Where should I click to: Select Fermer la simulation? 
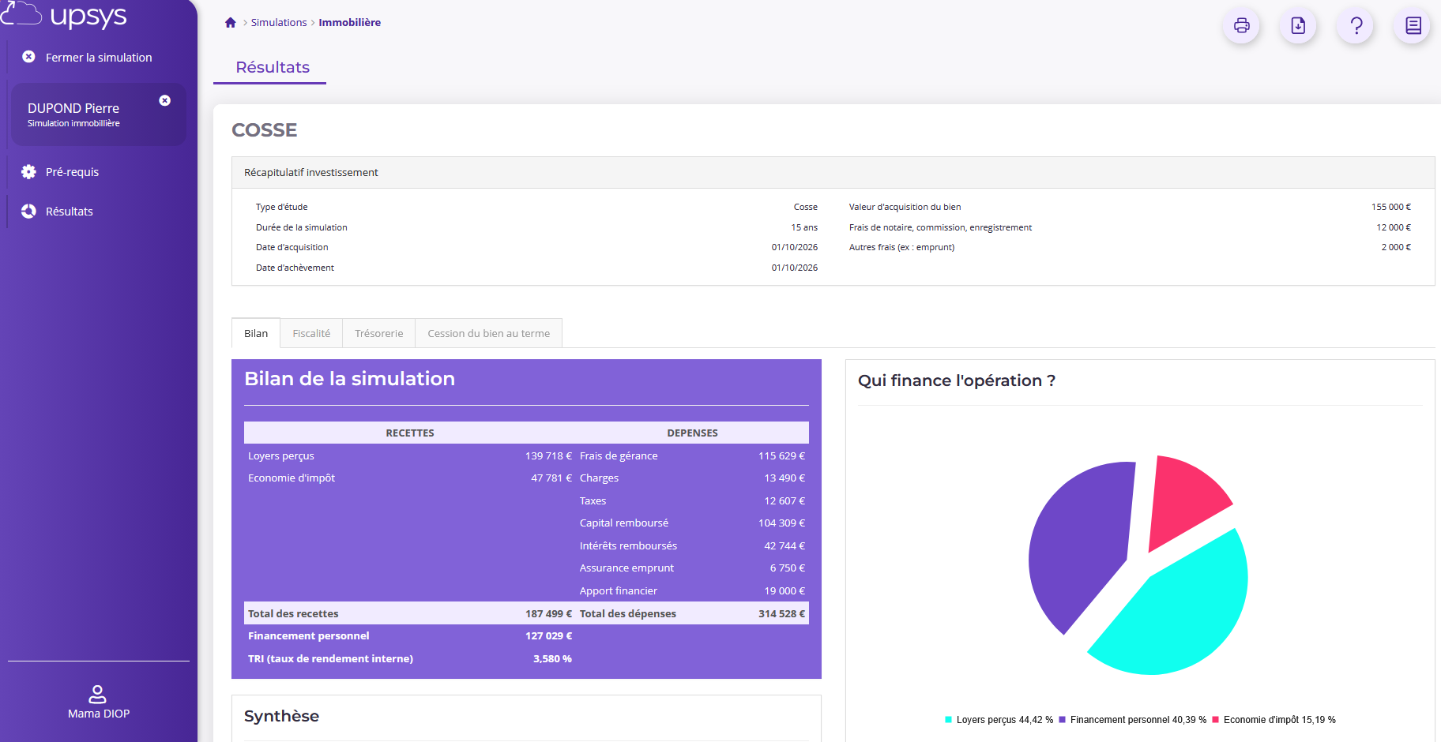[98, 58]
